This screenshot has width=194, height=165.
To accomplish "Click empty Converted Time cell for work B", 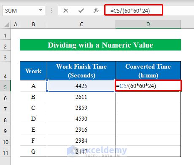I will coord(148,97).
